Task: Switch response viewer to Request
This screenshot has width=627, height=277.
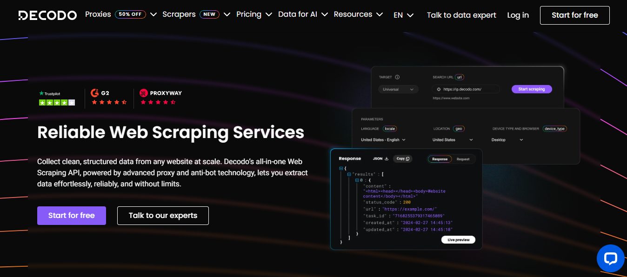Action: coord(463,159)
